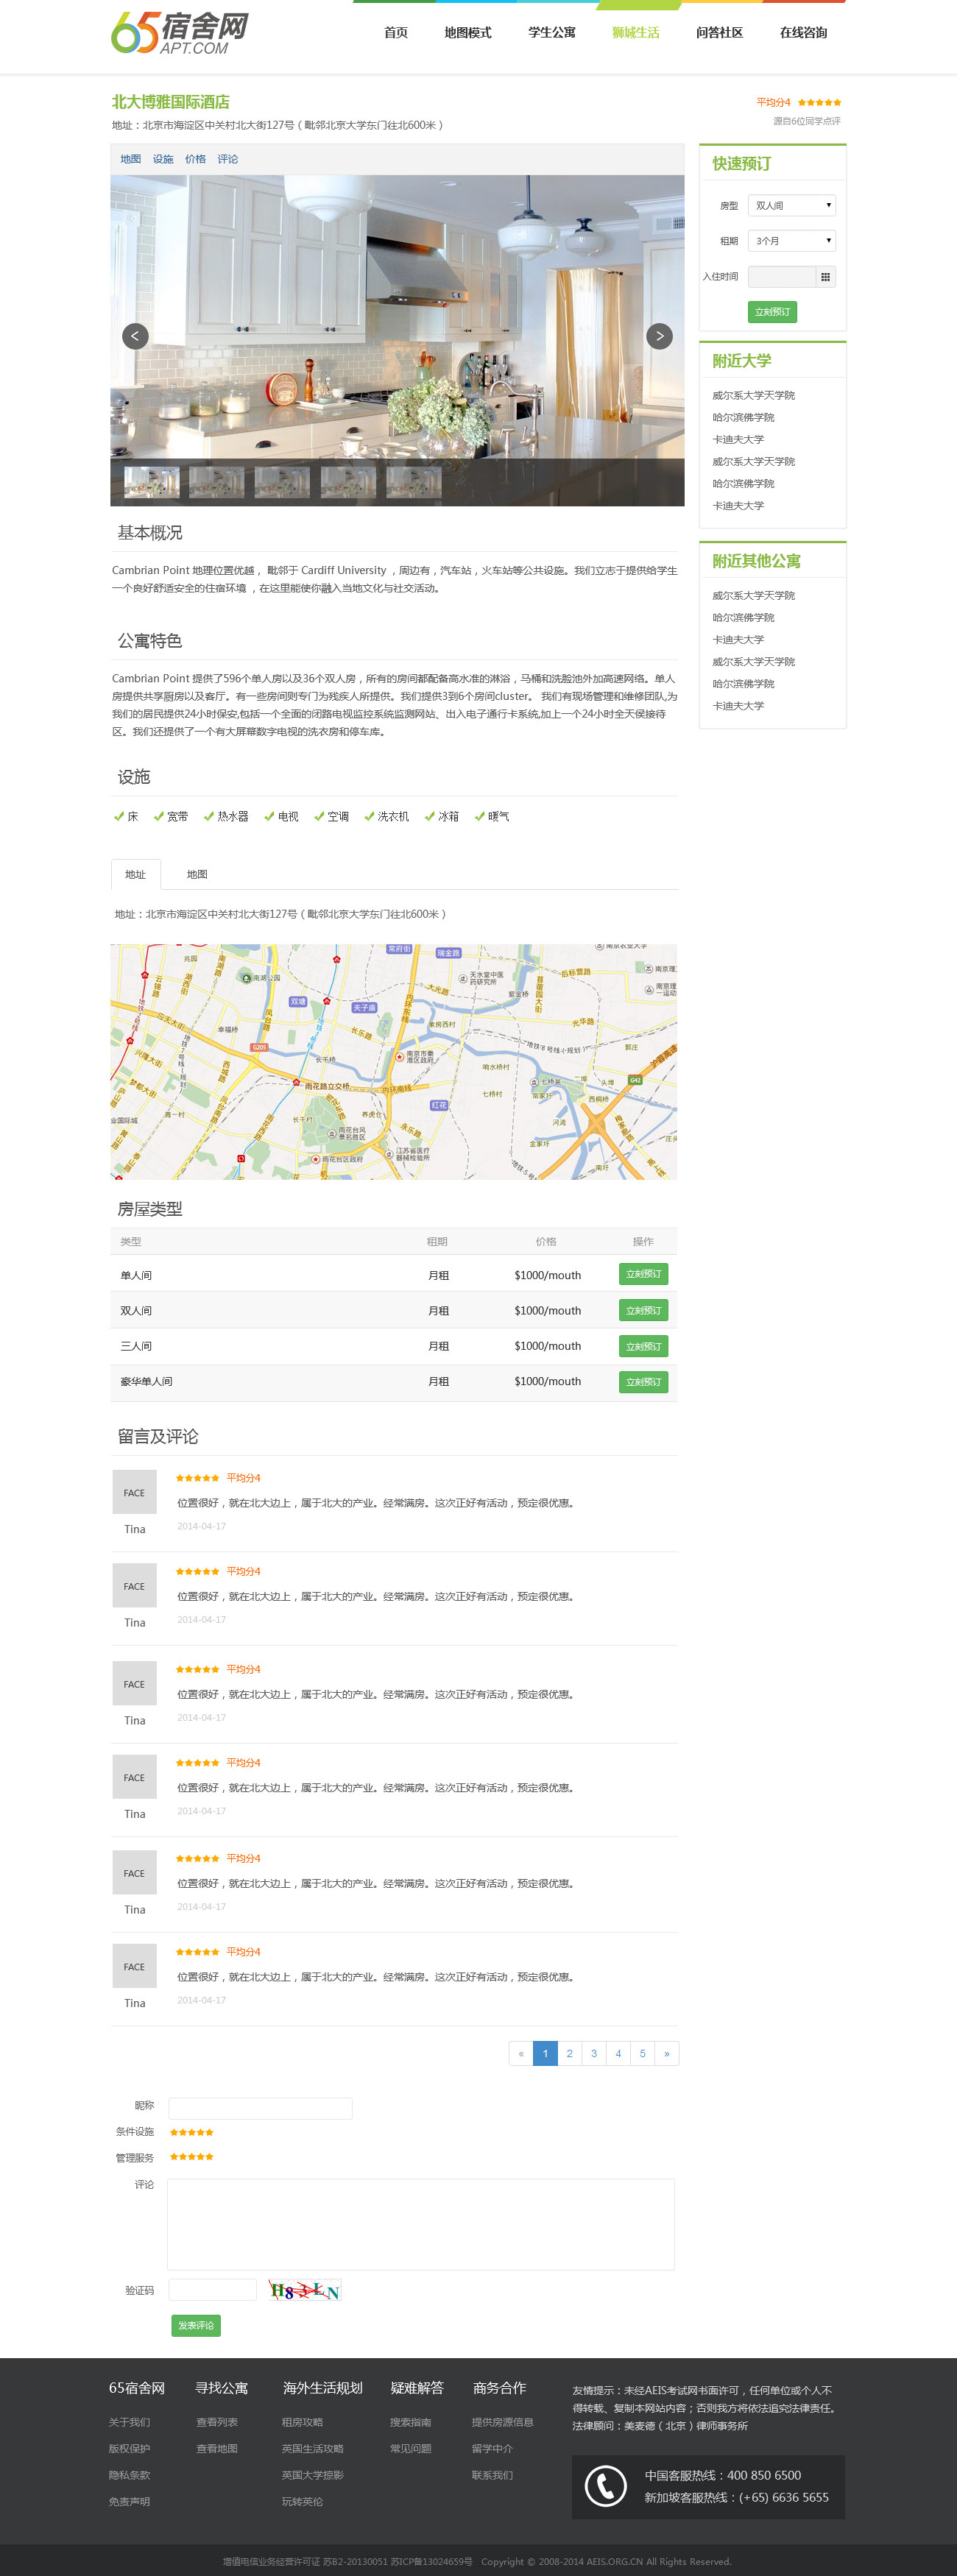Select 地图模式 in the navigation bar
Screen dimensions: 957x2576
click(x=468, y=33)
